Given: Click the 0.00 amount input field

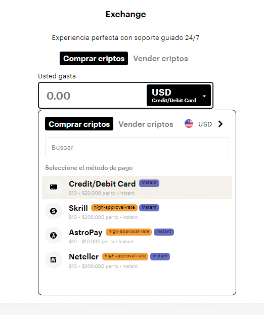Looking at the screenshot, I should click(x=93, y=96).
